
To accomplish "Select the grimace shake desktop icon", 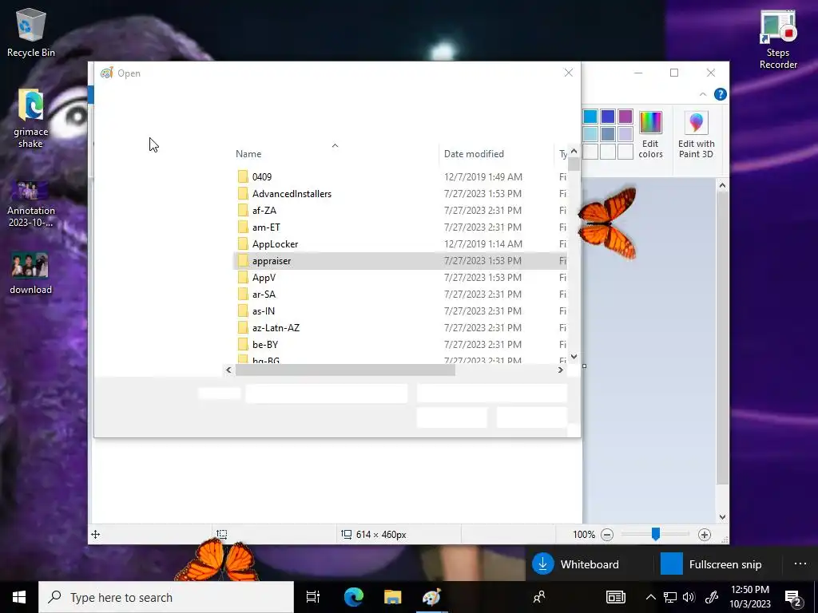I will click(31, 118).
